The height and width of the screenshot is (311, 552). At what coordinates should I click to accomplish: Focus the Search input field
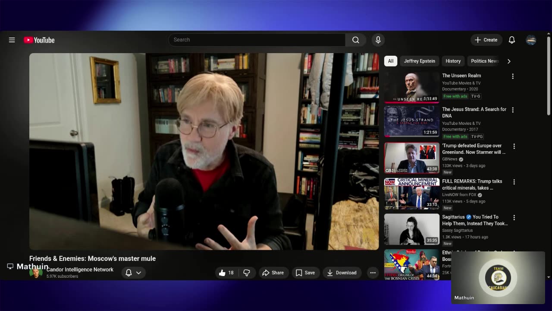(x=257, y=40)
